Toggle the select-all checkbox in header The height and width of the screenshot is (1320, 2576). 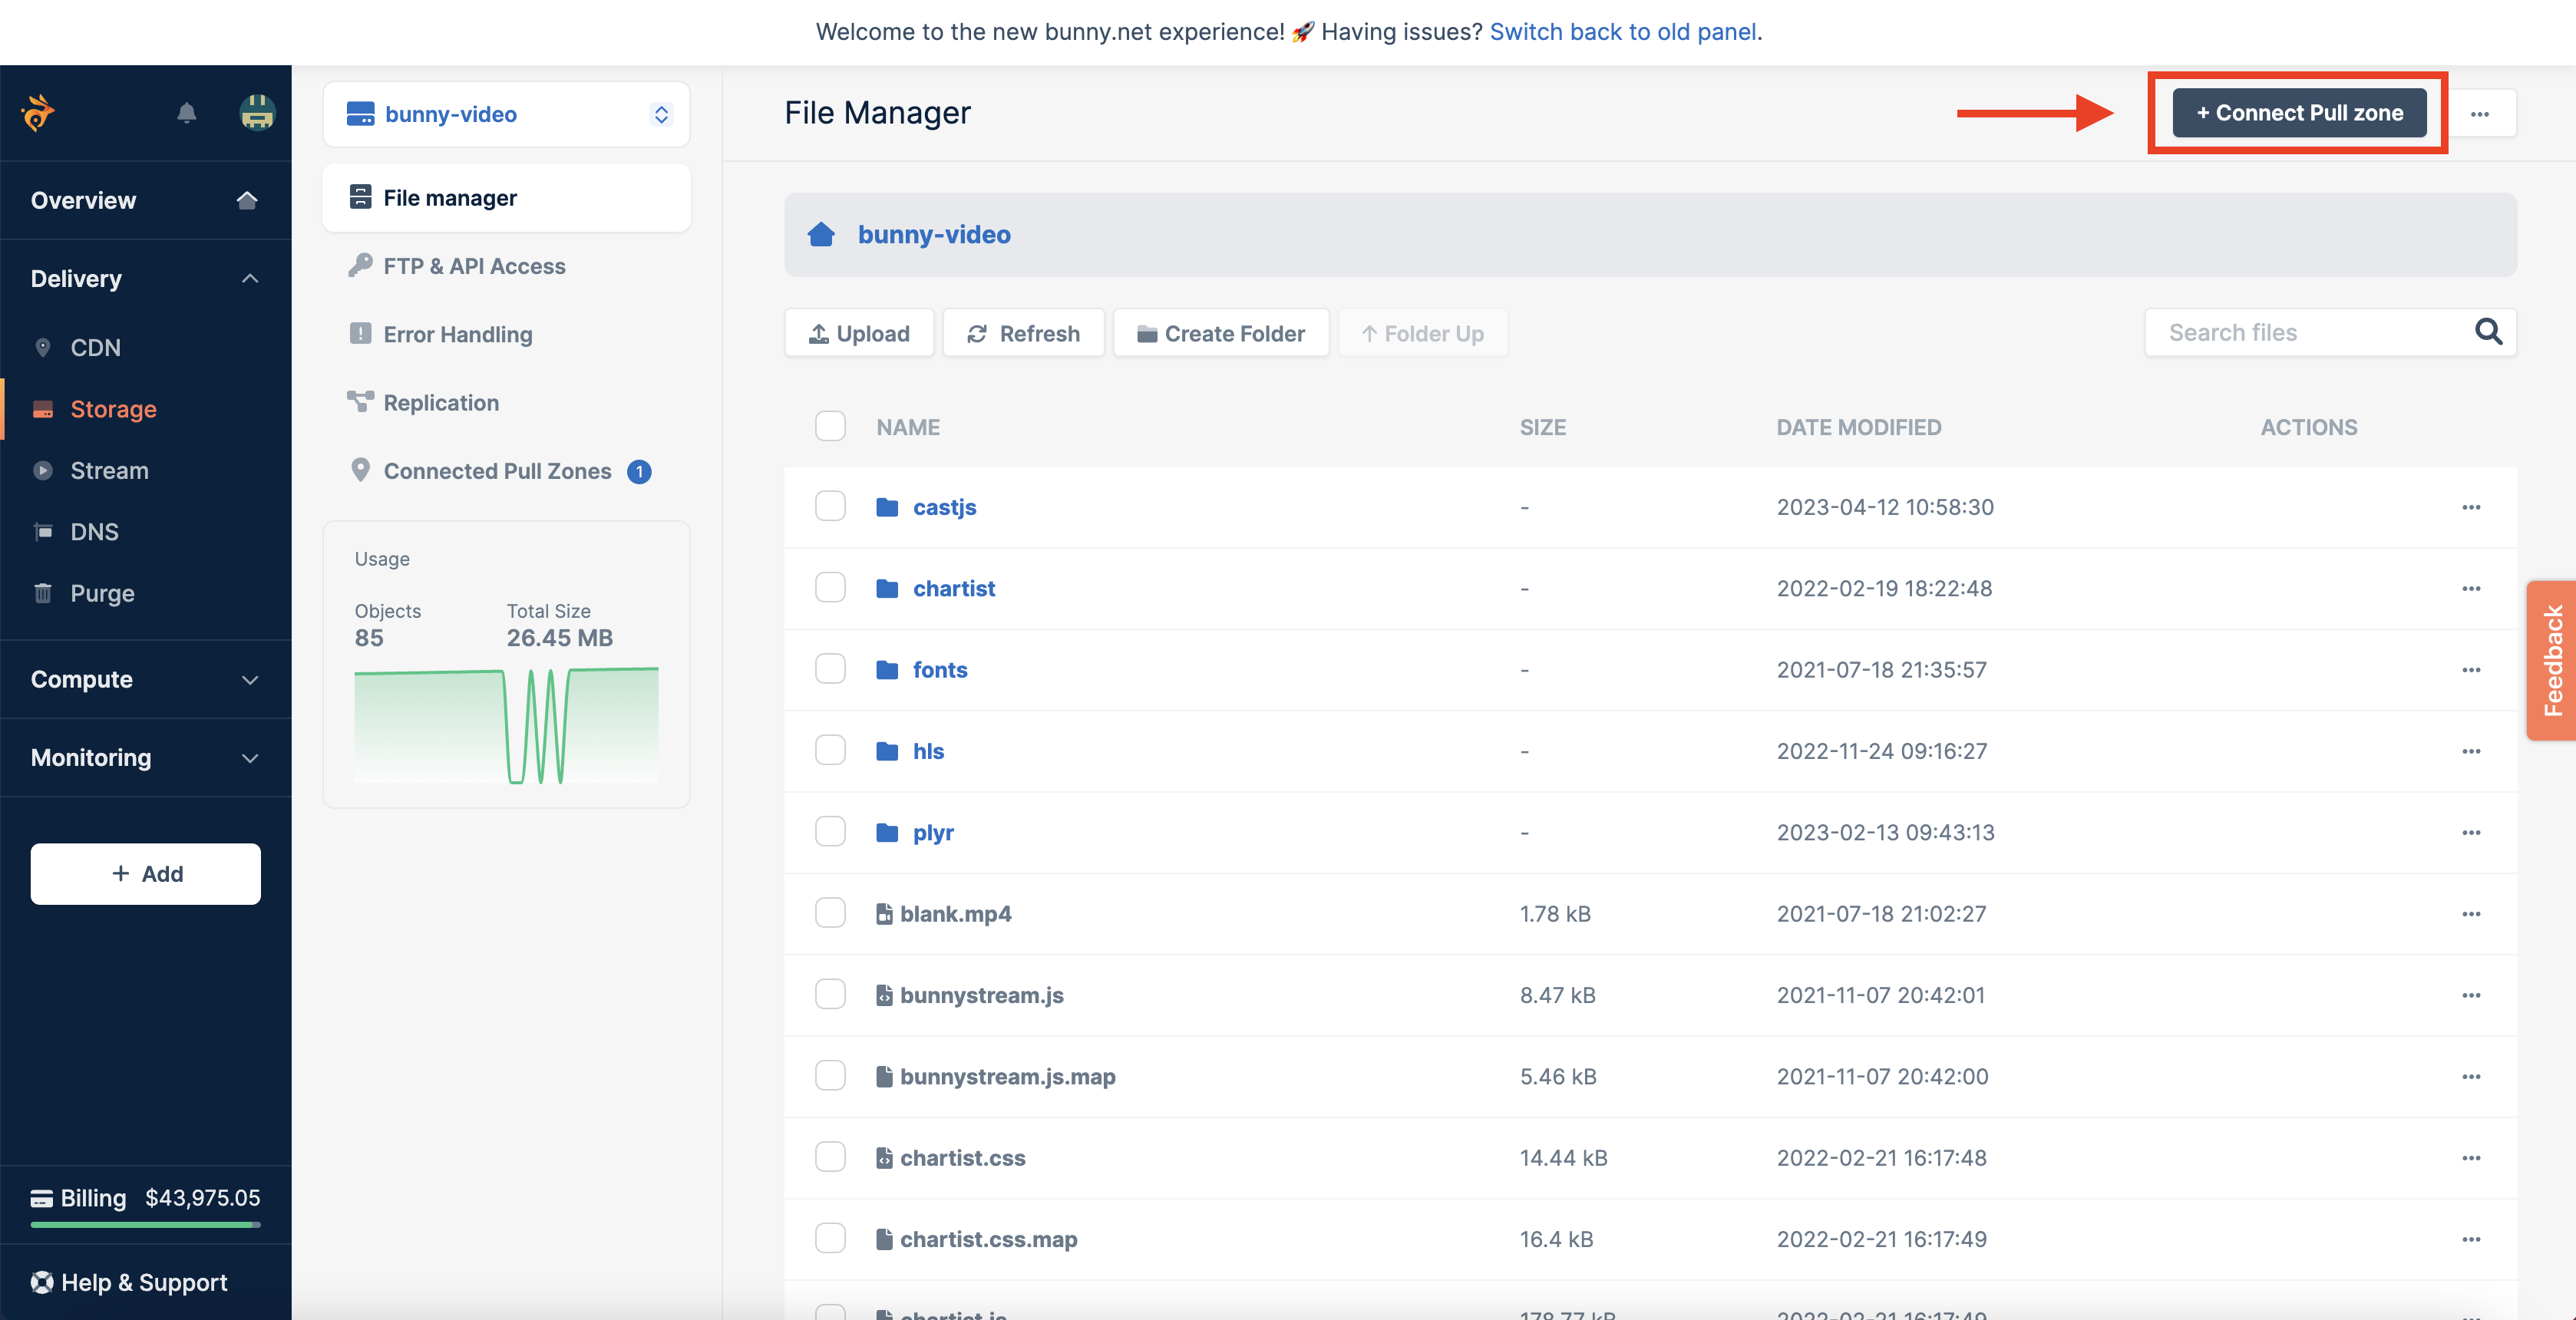pos(830,427)
